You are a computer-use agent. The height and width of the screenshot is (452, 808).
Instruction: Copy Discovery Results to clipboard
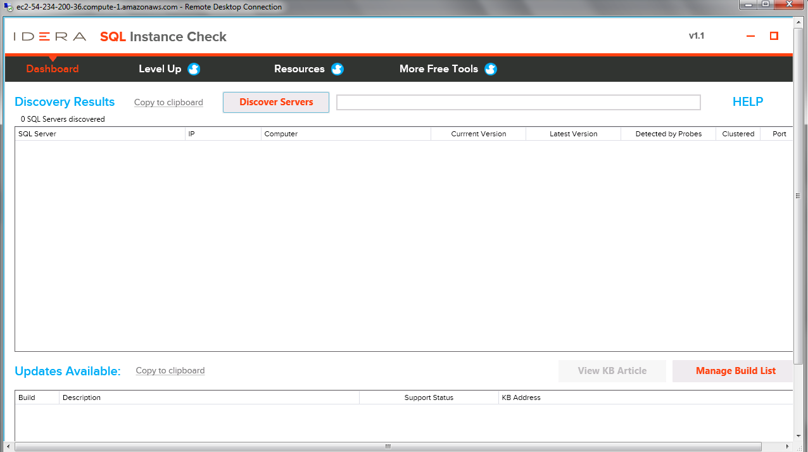[168, 102]
